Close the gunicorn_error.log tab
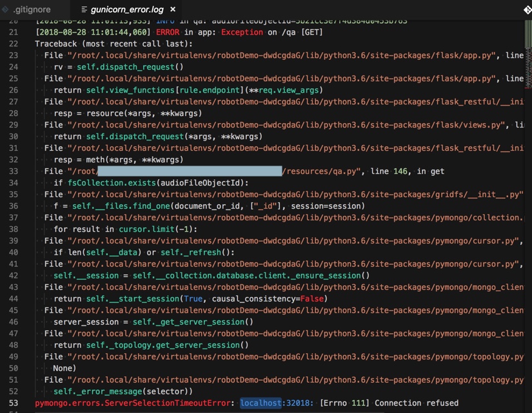The width and height of the screenshot is (532, 413). [173, 9]
